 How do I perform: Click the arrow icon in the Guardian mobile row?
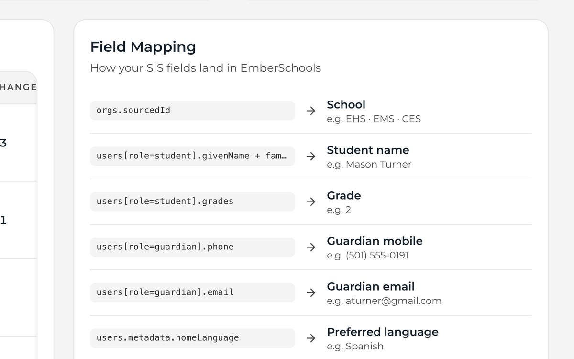(x=311, y=247)
